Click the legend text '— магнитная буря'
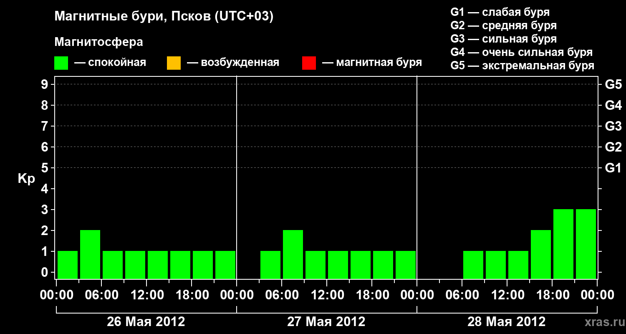The height and width of the screenshot is (334, 626). [372, 63]
